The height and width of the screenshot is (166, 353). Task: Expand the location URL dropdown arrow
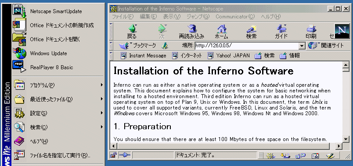[x=302, y=46]
